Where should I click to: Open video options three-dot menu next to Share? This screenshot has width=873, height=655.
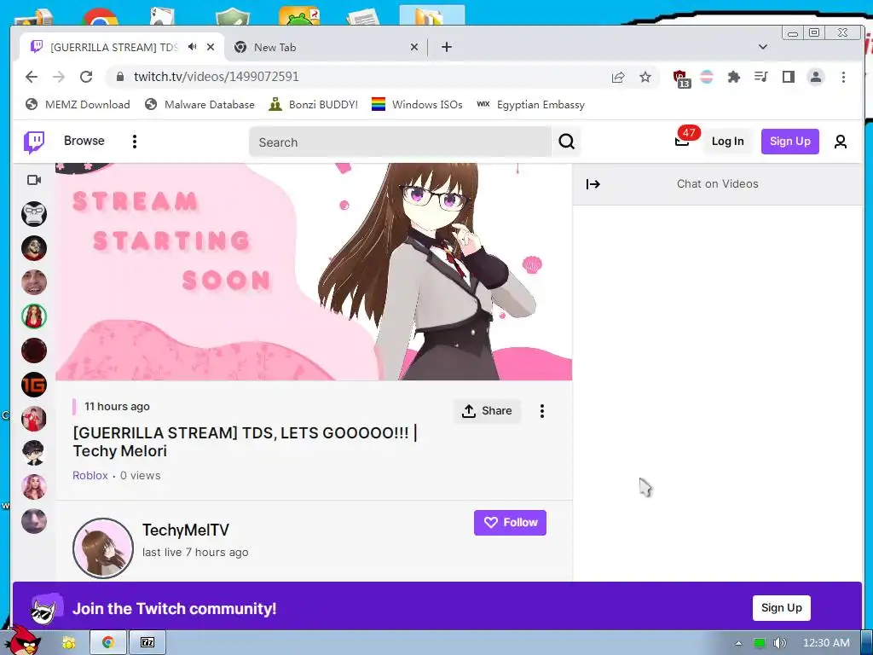tap(541, 411)
